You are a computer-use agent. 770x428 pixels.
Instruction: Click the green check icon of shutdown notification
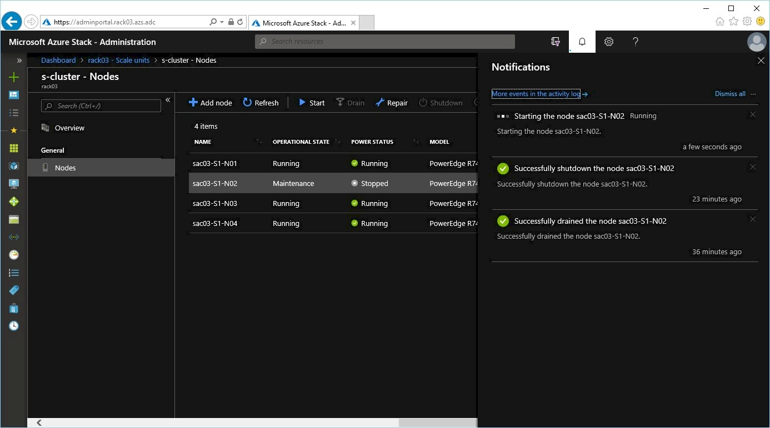click(x=503, y=168)
